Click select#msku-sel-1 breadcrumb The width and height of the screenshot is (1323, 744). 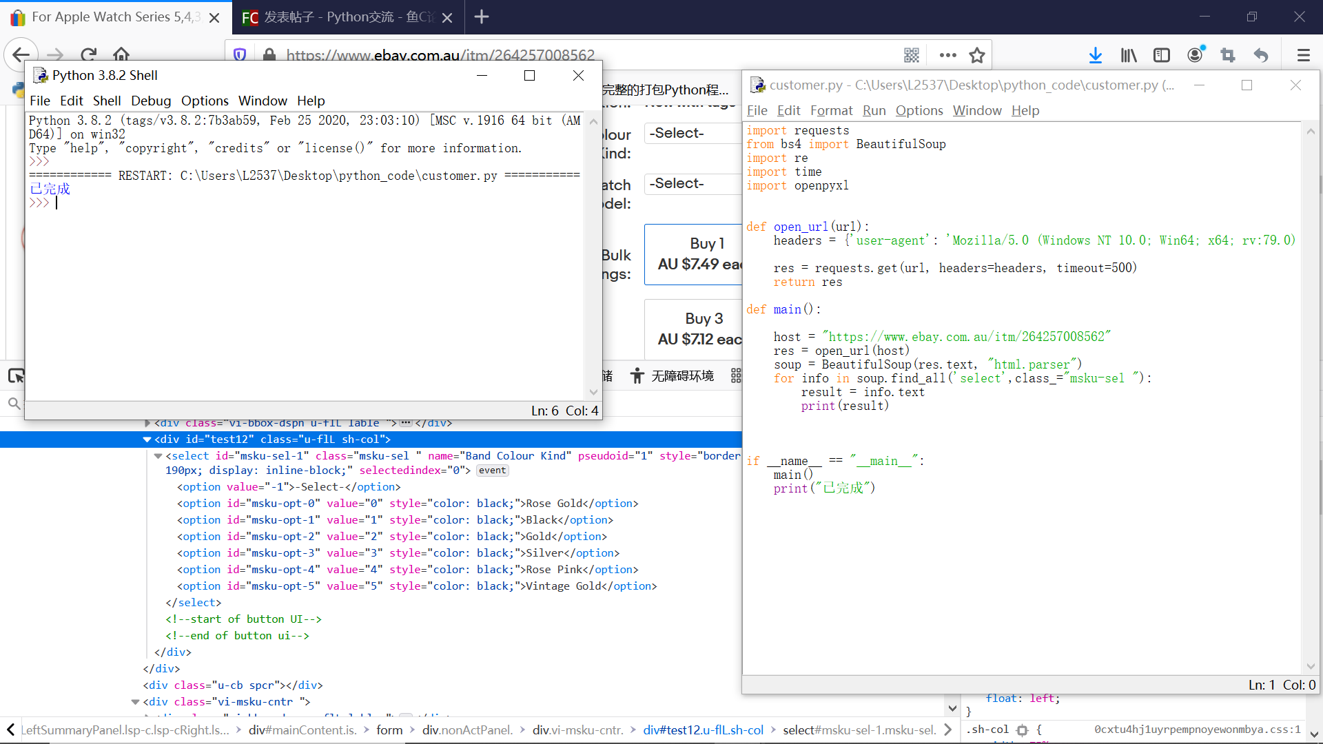point(859,730)
